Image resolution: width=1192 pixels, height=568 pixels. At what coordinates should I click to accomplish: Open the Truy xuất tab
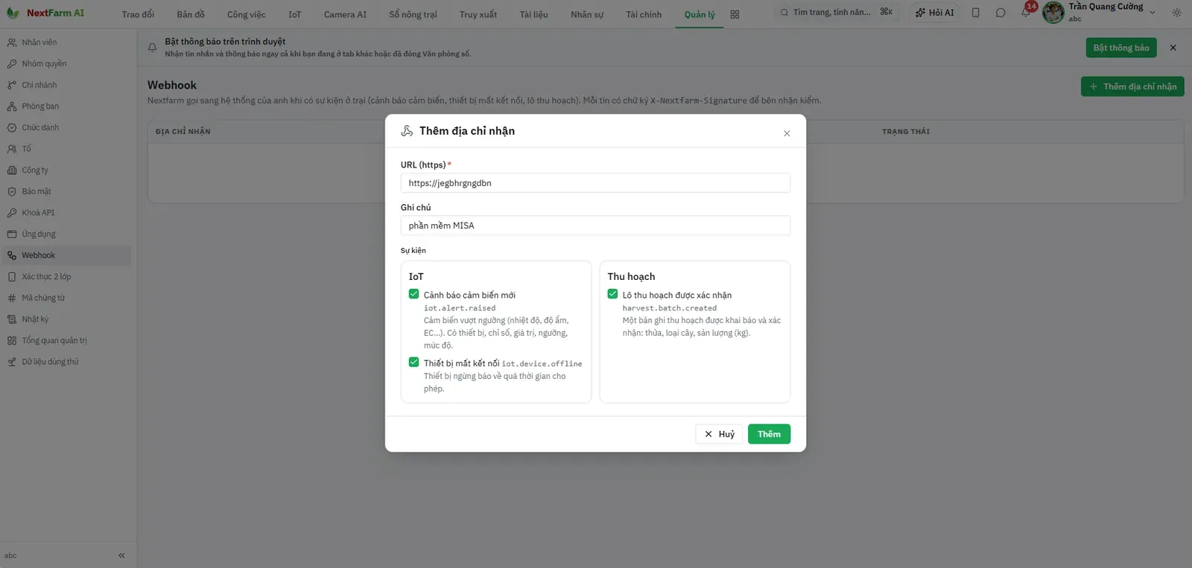[478, 14]
